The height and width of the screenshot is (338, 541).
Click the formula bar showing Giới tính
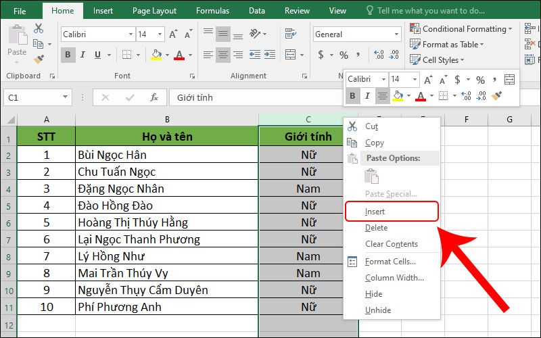click(x=256, y=97)
